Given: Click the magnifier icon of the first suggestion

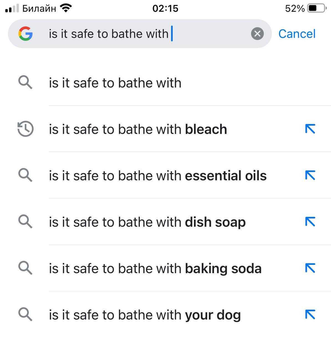Looking at the screenshot, I should point(25,83).
